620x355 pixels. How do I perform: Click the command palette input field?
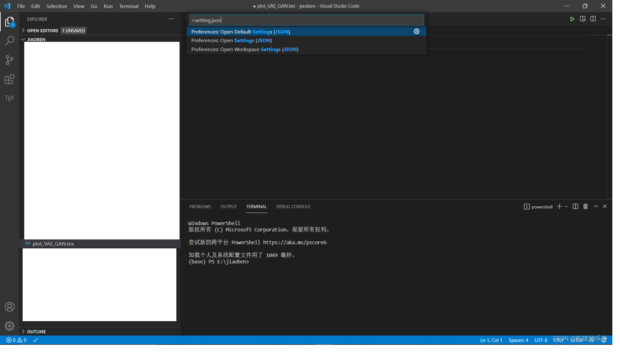(306, 20)
